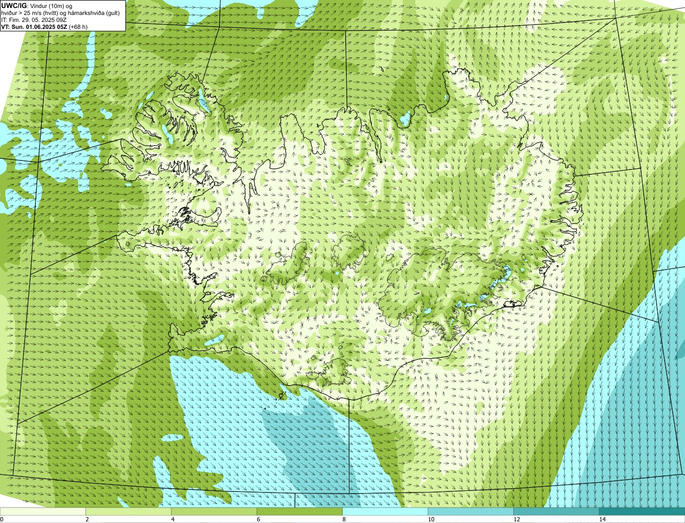Click the '6' tick label on color scale
This screenshot has width=685, height=523.
pyautogui.click(x=258, y=519)
